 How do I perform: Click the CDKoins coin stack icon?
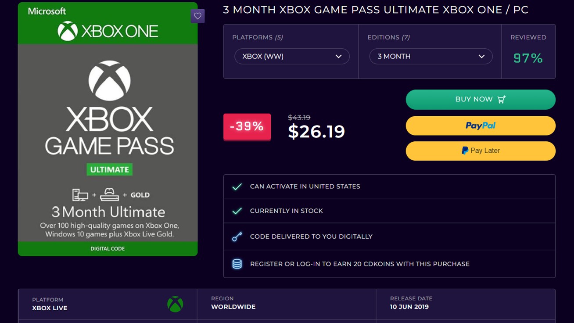(237, 264)
